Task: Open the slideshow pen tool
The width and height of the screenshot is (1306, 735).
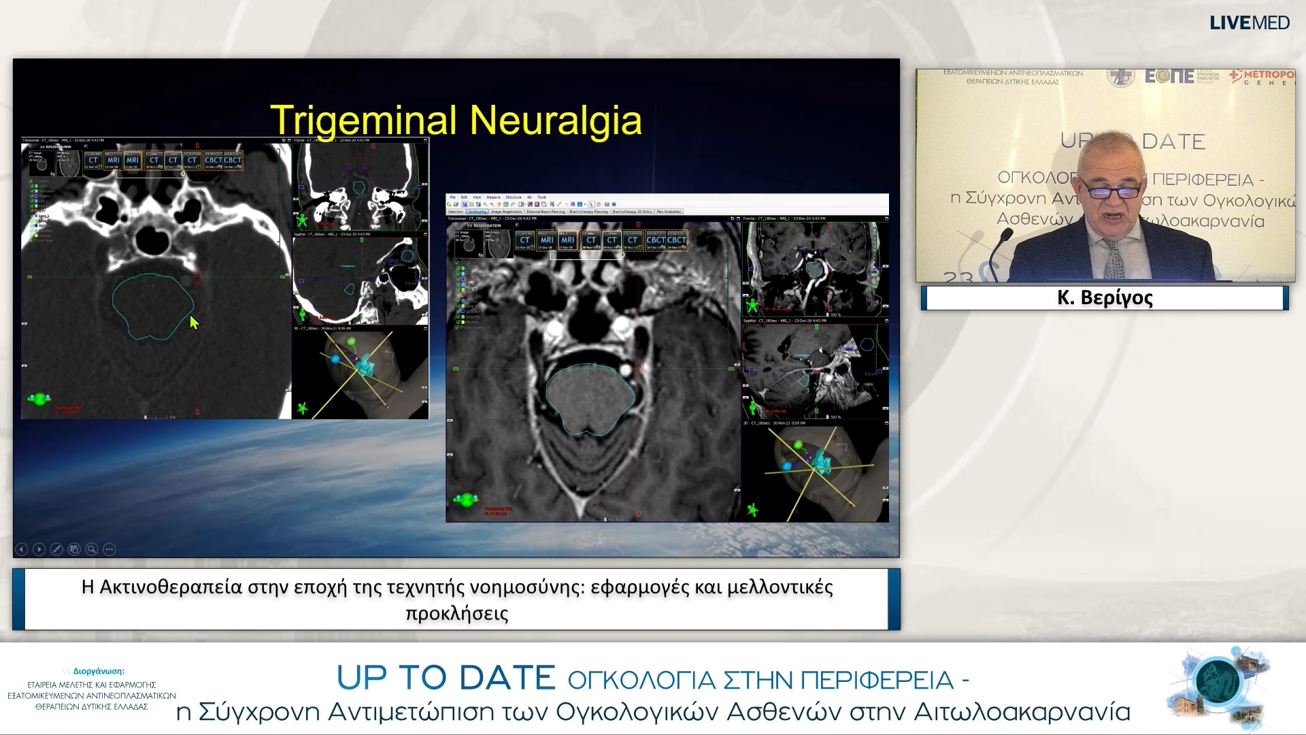Action: pyautogui.click(x=56, y=549)
